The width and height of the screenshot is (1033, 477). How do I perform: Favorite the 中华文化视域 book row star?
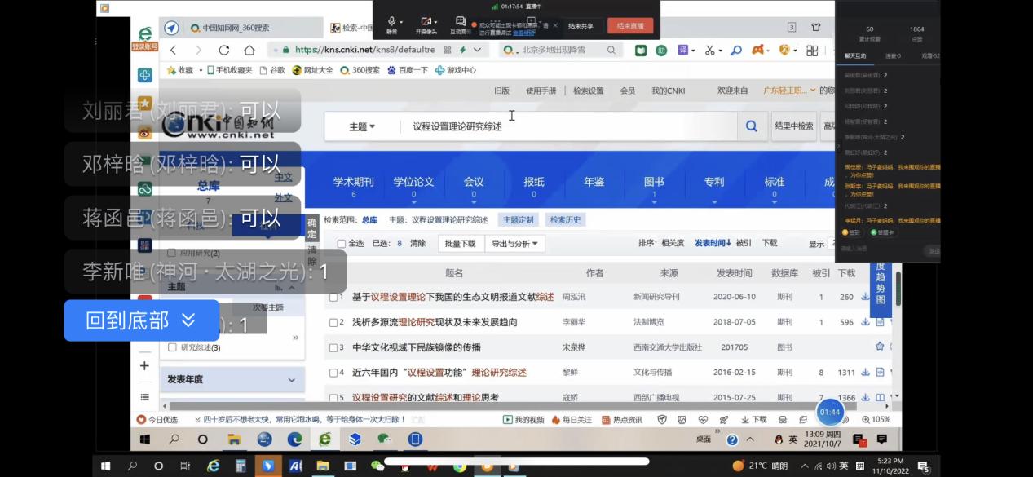(880, 347)
